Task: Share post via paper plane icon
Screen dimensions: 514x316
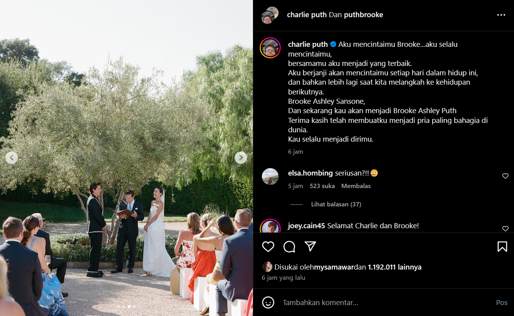Action: [310, 246]
